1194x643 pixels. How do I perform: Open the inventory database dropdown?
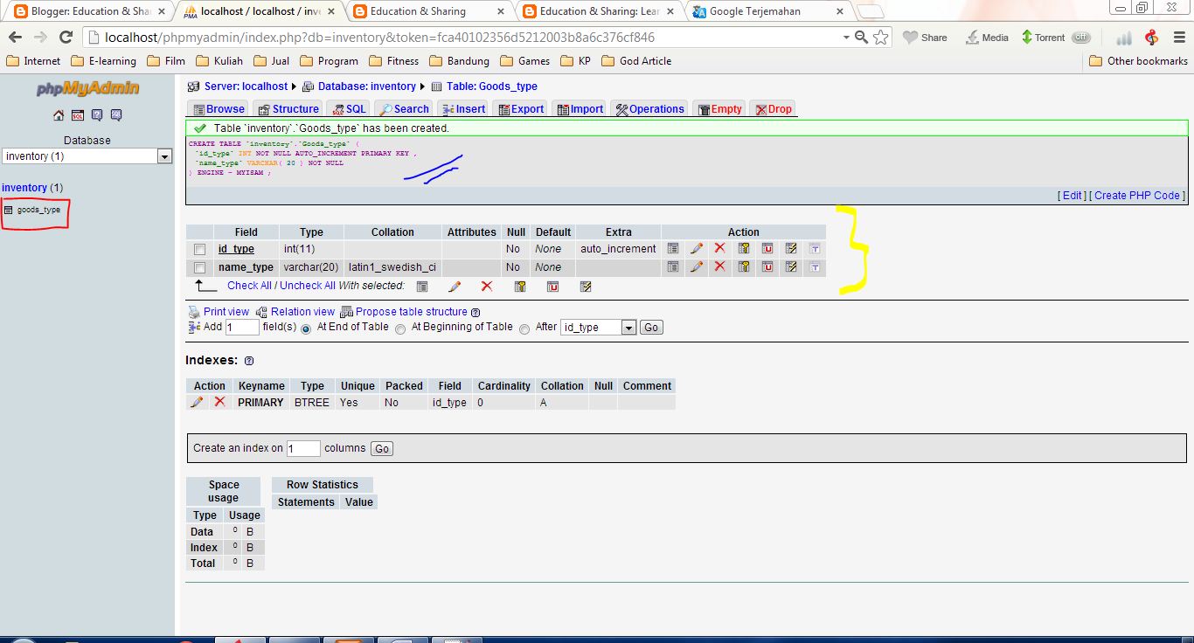tap(163, 156)
